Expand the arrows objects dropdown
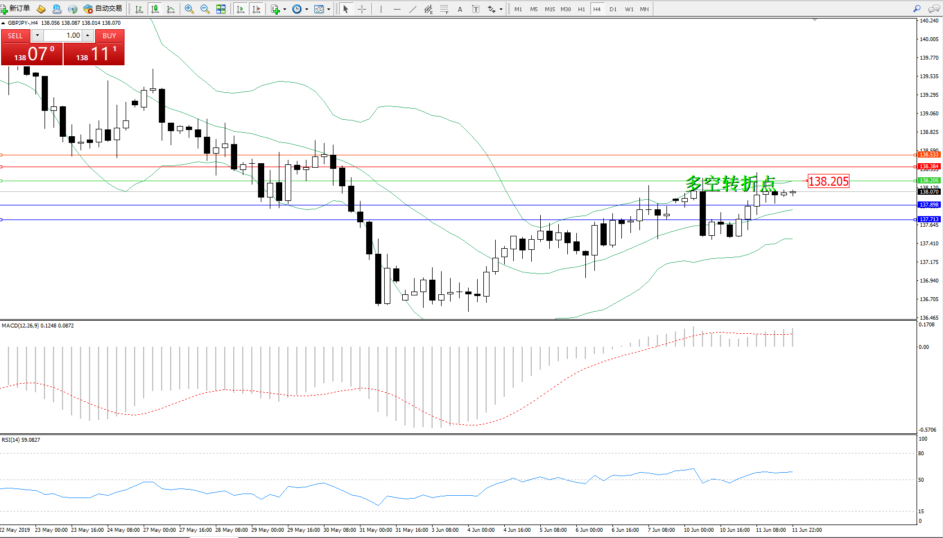The height and width of the screenshot is (538, 943). click(x=501, y=9)
